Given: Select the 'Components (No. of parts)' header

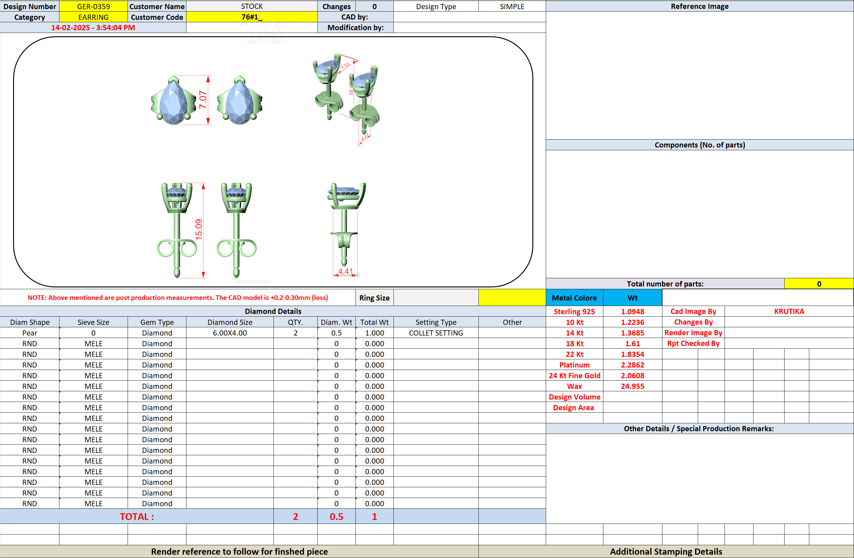Looking at the screenshot, I should (x=700, y=145).
